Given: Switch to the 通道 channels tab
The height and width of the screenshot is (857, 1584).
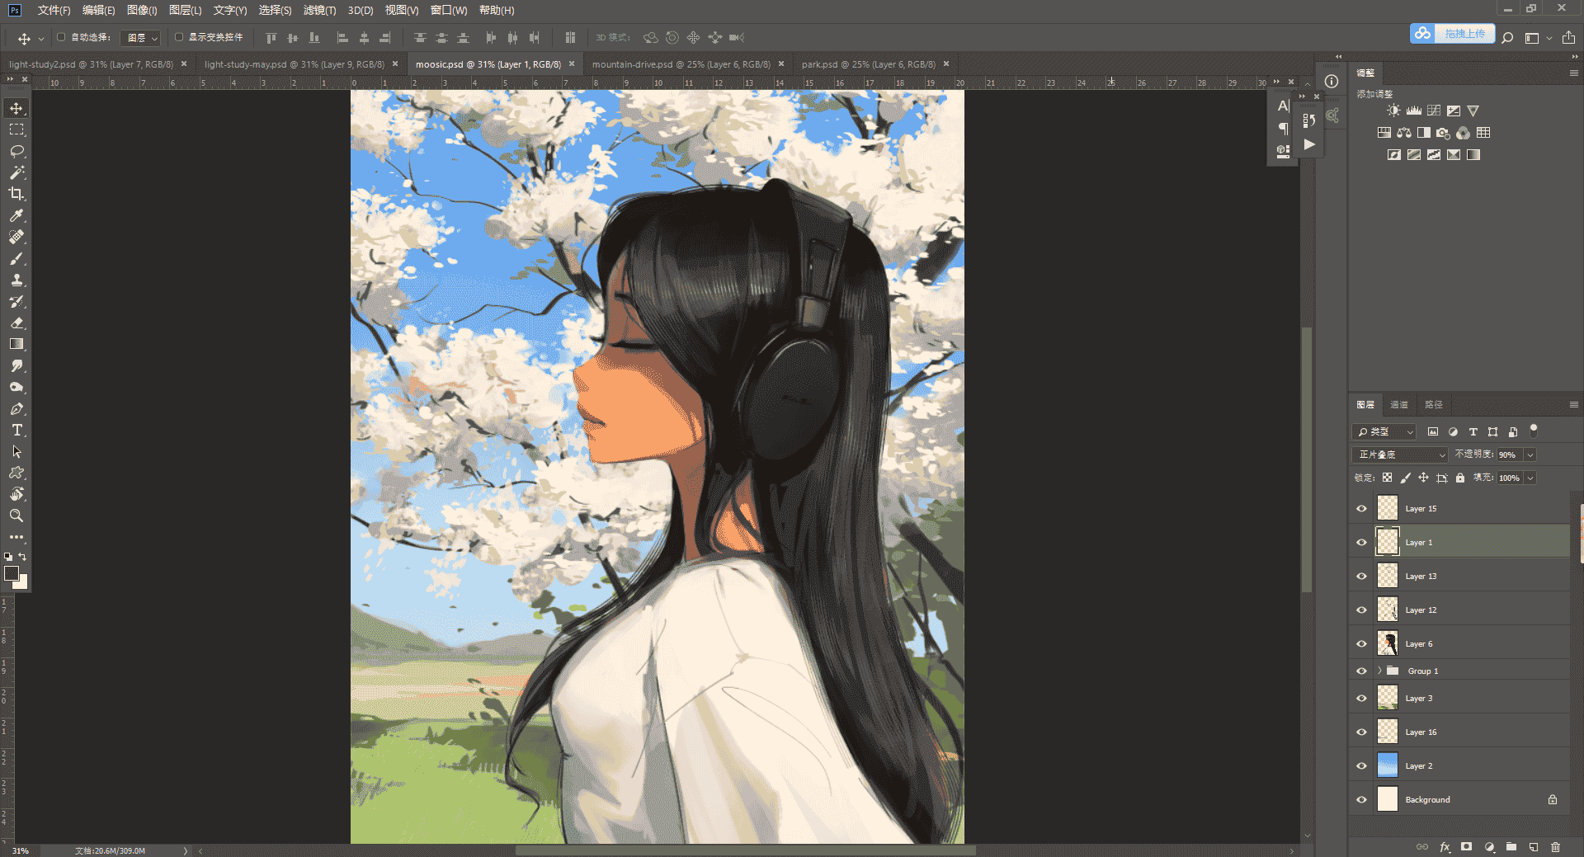Looking at the screenshot, I should coord(1399,405).
